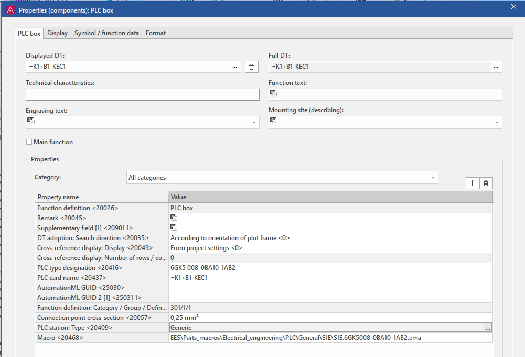Click the EPLAN app icon in title bar
Viewport: 525px width, 357px height.
pyautogui.click(x=10, y=10)
